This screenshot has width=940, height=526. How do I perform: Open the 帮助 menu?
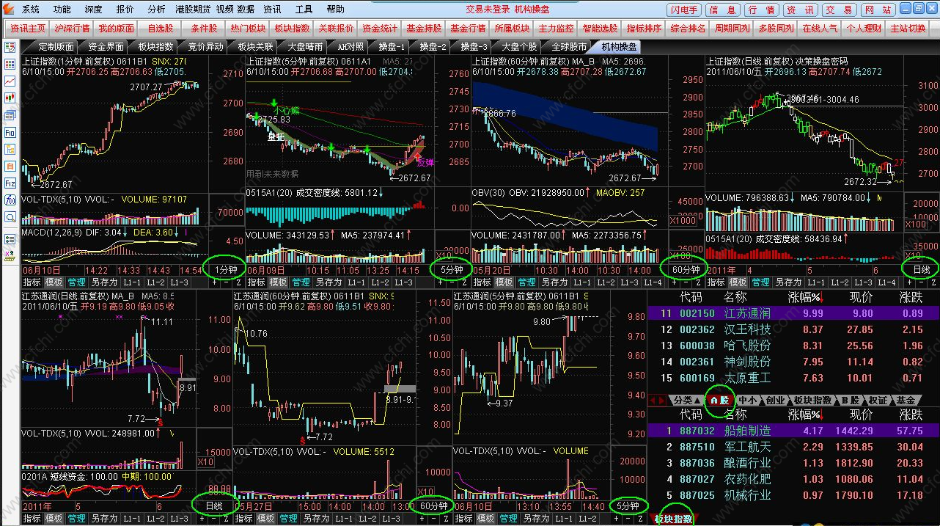(335, 10)
